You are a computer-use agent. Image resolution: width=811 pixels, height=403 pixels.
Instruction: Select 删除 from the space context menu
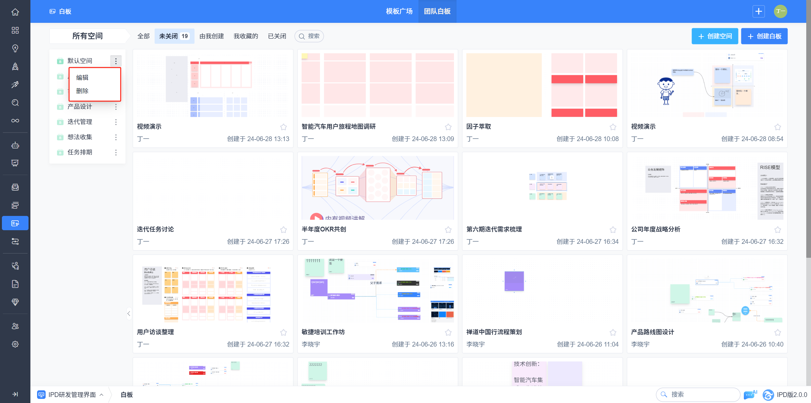click(x=82, y=91)
